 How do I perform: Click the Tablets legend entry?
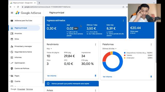coord(138,55)
